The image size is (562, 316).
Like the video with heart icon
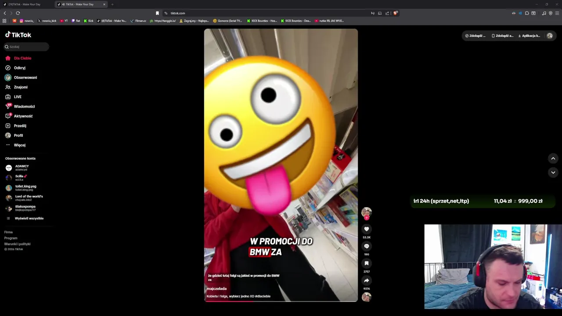(367, 229)
